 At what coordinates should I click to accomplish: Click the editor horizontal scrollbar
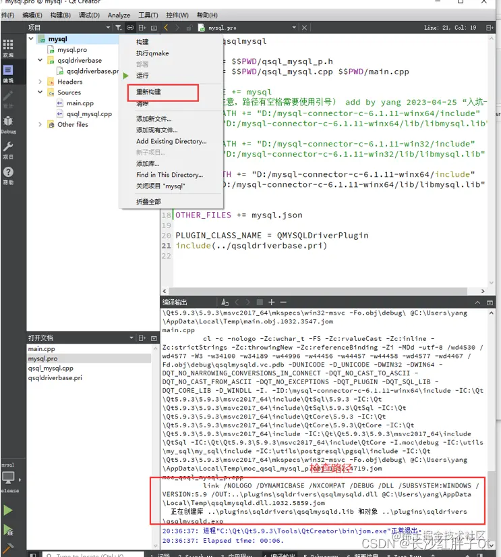(318, 291)
